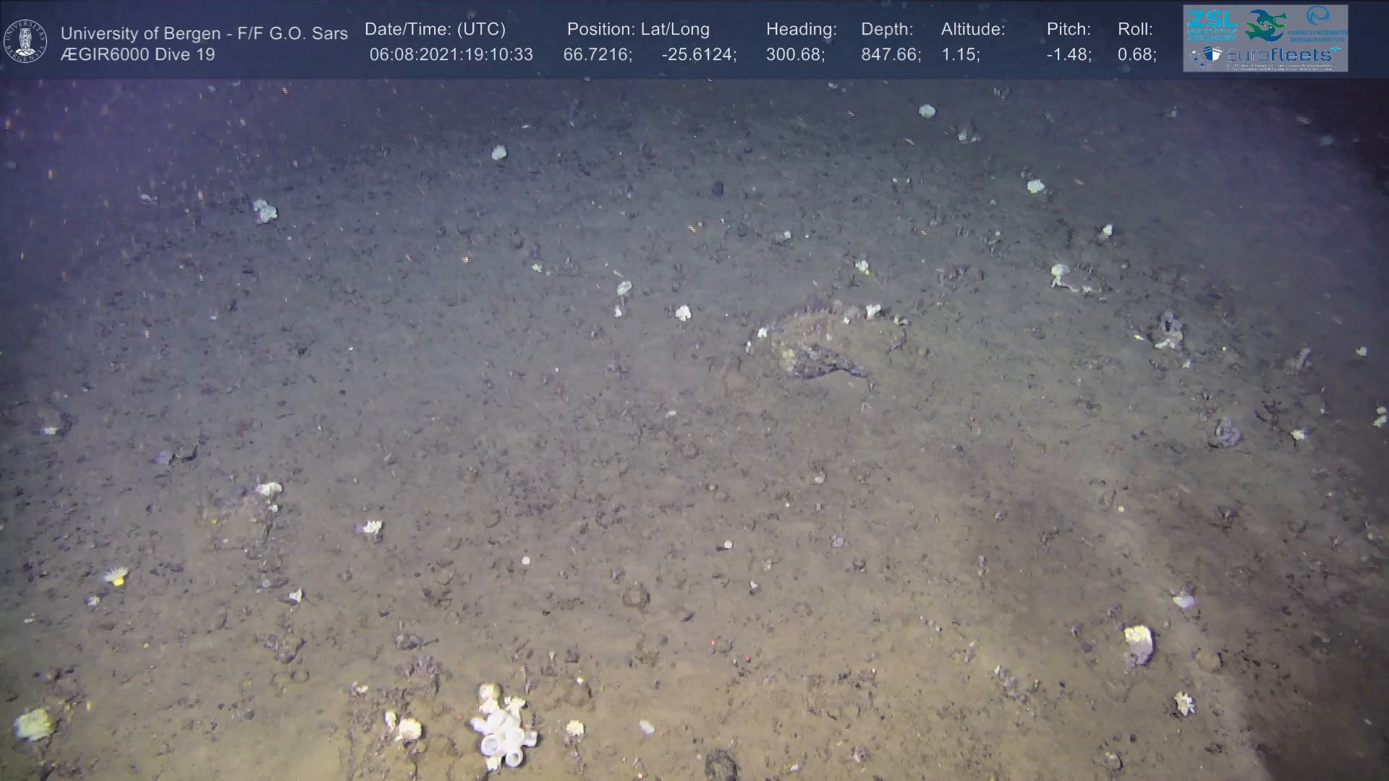
Task: Click the Depth value 847.66
Action: (x=891, y=55)
